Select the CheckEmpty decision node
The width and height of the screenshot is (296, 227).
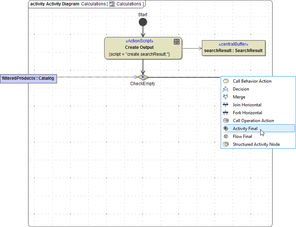click(143, 77)
